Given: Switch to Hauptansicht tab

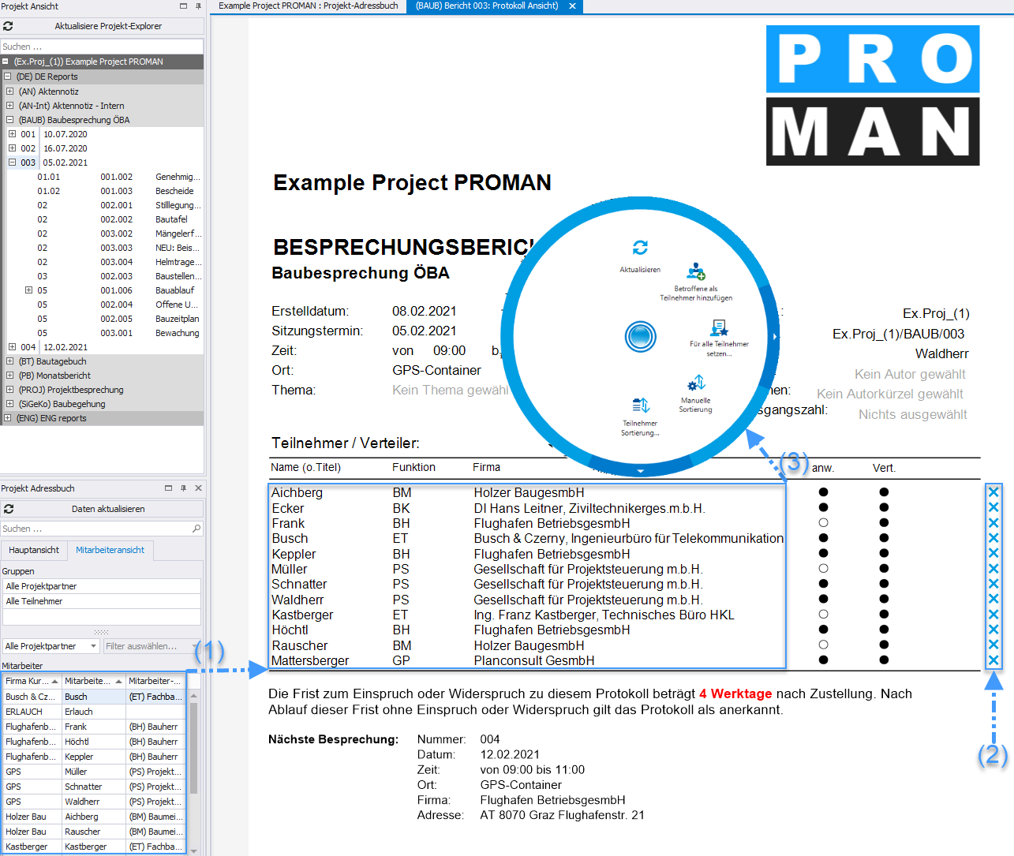Looking at the screenshot, I should tap(34, 550).
